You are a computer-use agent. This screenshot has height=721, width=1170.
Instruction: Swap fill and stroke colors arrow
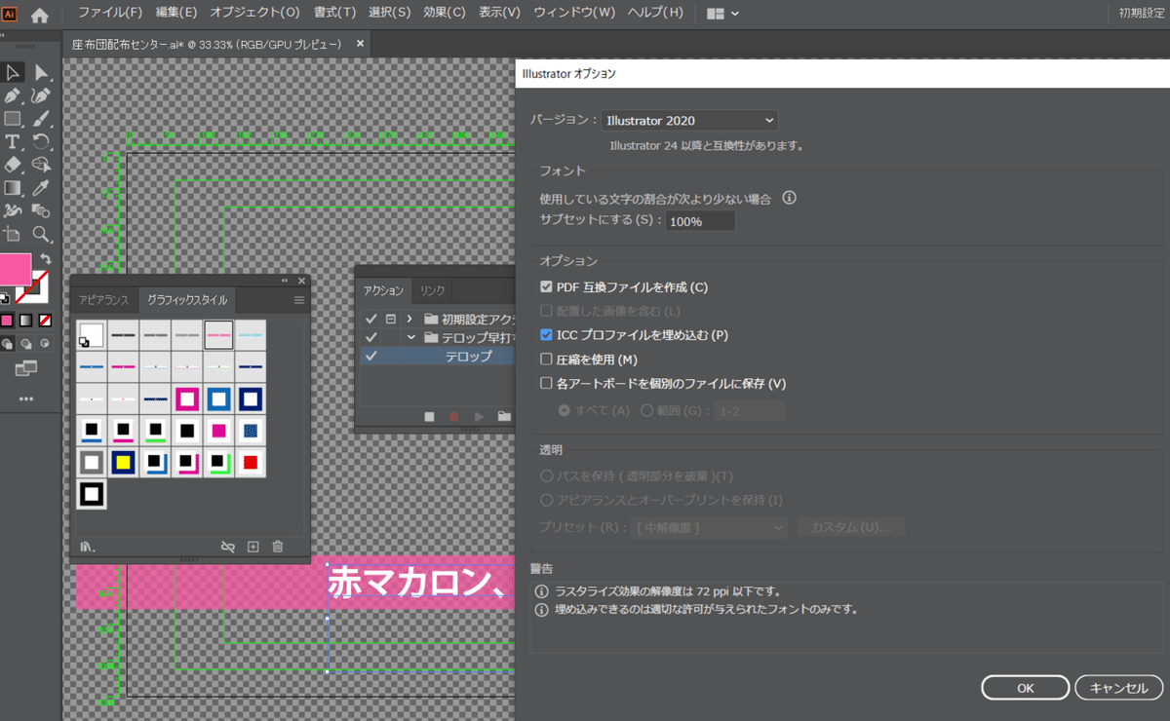coord(45,258)
